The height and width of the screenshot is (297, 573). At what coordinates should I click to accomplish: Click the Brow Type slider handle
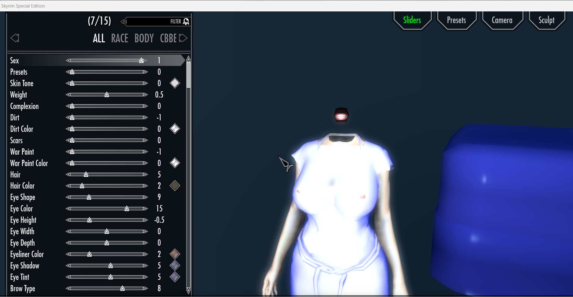coord(122,289)
